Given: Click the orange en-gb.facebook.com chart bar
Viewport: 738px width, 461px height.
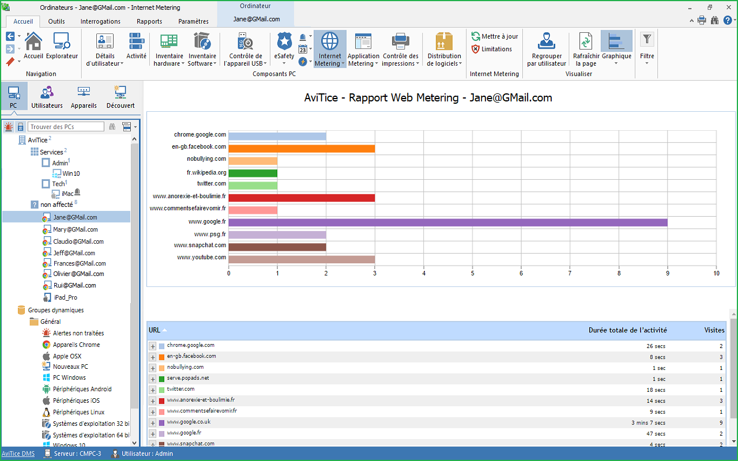Looking at the screenshot, I should (302, 148).
